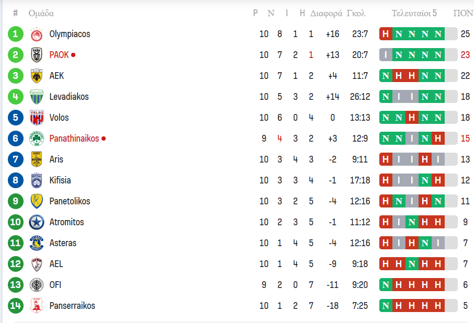This screenshot has height=323, width=474.
Task: Open the Kifisia team page link
Action: (60, 180)
